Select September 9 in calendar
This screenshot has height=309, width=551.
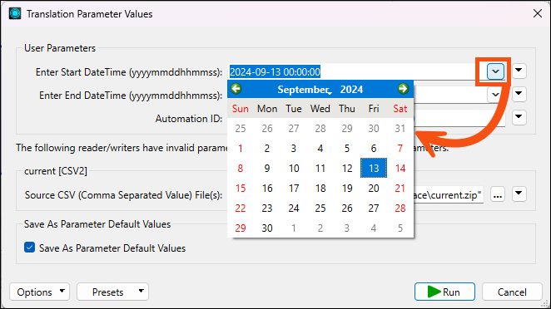(x=267, y=169)
